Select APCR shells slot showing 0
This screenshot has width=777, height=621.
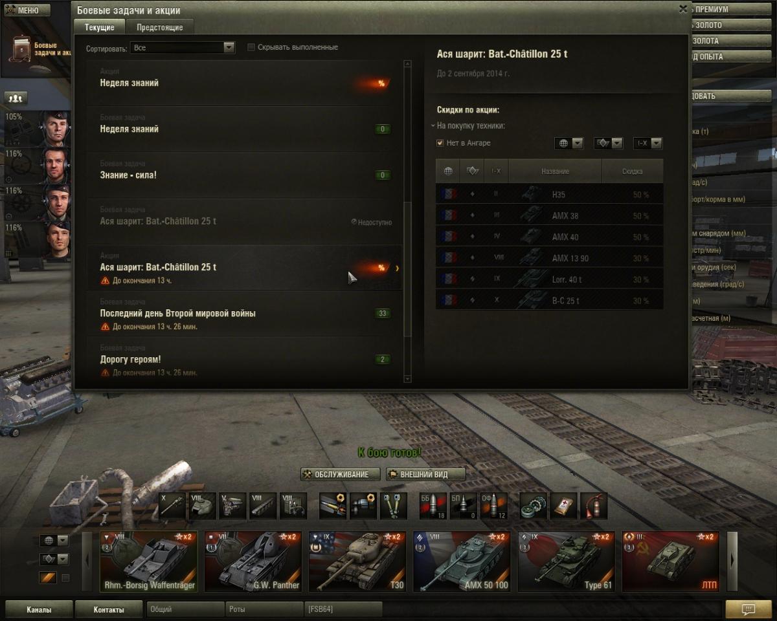[x=464, y=505]
